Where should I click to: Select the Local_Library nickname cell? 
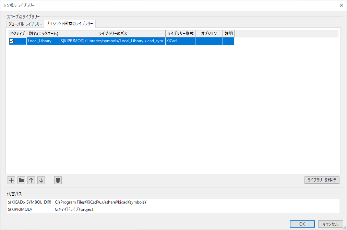[43, 41]
